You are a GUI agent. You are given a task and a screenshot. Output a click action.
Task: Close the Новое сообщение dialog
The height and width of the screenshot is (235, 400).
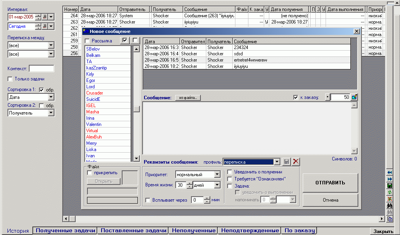[x=357, y=31]
